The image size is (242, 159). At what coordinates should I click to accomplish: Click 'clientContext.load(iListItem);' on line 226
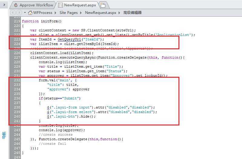(x=62, y=53)
